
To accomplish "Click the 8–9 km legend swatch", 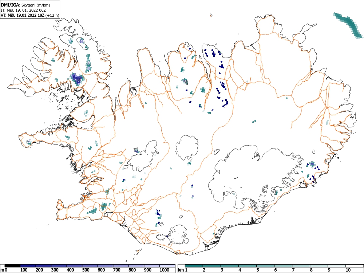I will tap(319, 266).
